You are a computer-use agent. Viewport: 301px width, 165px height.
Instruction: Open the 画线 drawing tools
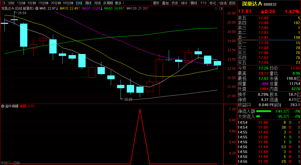194,3
